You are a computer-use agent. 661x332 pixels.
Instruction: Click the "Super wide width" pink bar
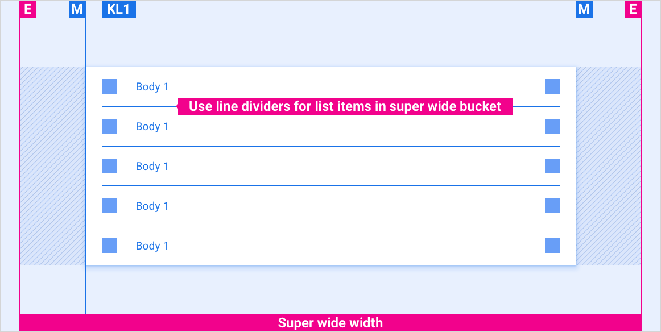click(x=330, y=323)
